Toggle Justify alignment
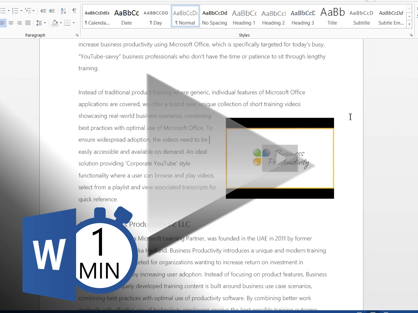Viewport: 418px width, 313px height. [x=28, y=23]
